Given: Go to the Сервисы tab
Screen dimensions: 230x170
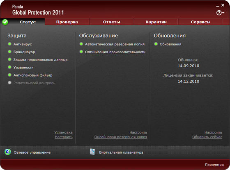Looking at the screenshot, I should (x=200, y=22).
